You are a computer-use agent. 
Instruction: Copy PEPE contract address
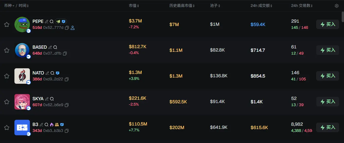67,28
